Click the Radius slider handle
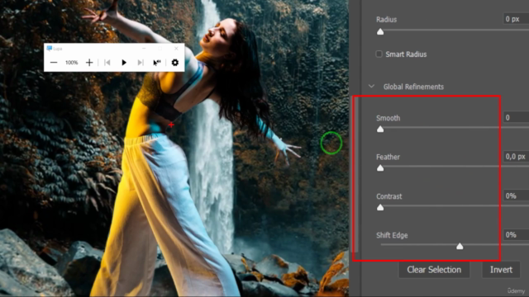Viewport: 529px width, 297px height. click(380, 31)
